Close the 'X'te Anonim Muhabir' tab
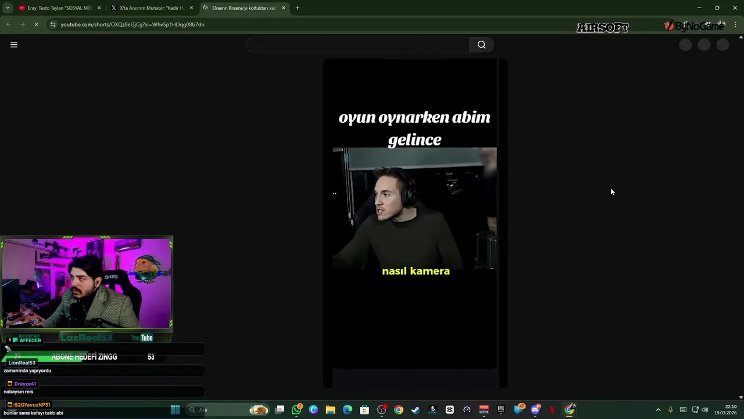The height and width of the screenshot is (419, 744). [191, 8]
